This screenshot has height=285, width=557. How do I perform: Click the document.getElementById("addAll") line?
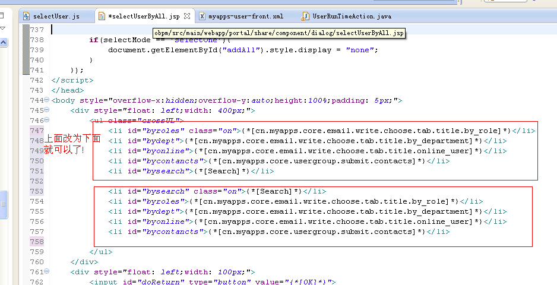(243, 50)
